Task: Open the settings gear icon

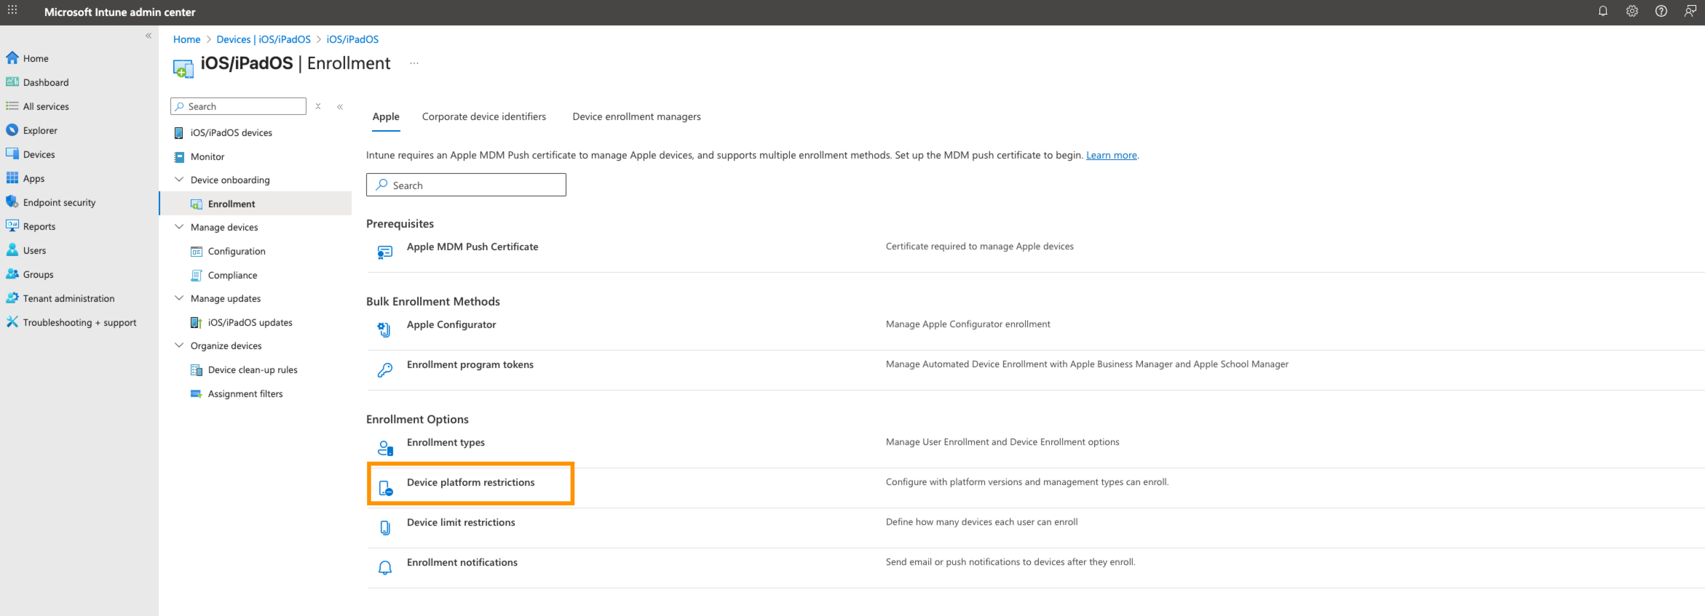Action: click(x=1631, y=11)
